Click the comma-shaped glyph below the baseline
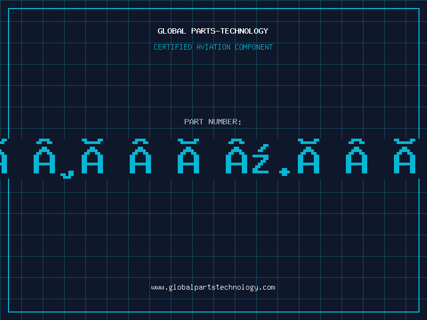The image size is (427, 320). 67,174
